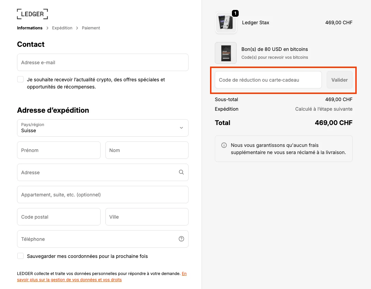Enable crypto news and special offers subscription
Viewport: 371px width, 289px height.
20,79
